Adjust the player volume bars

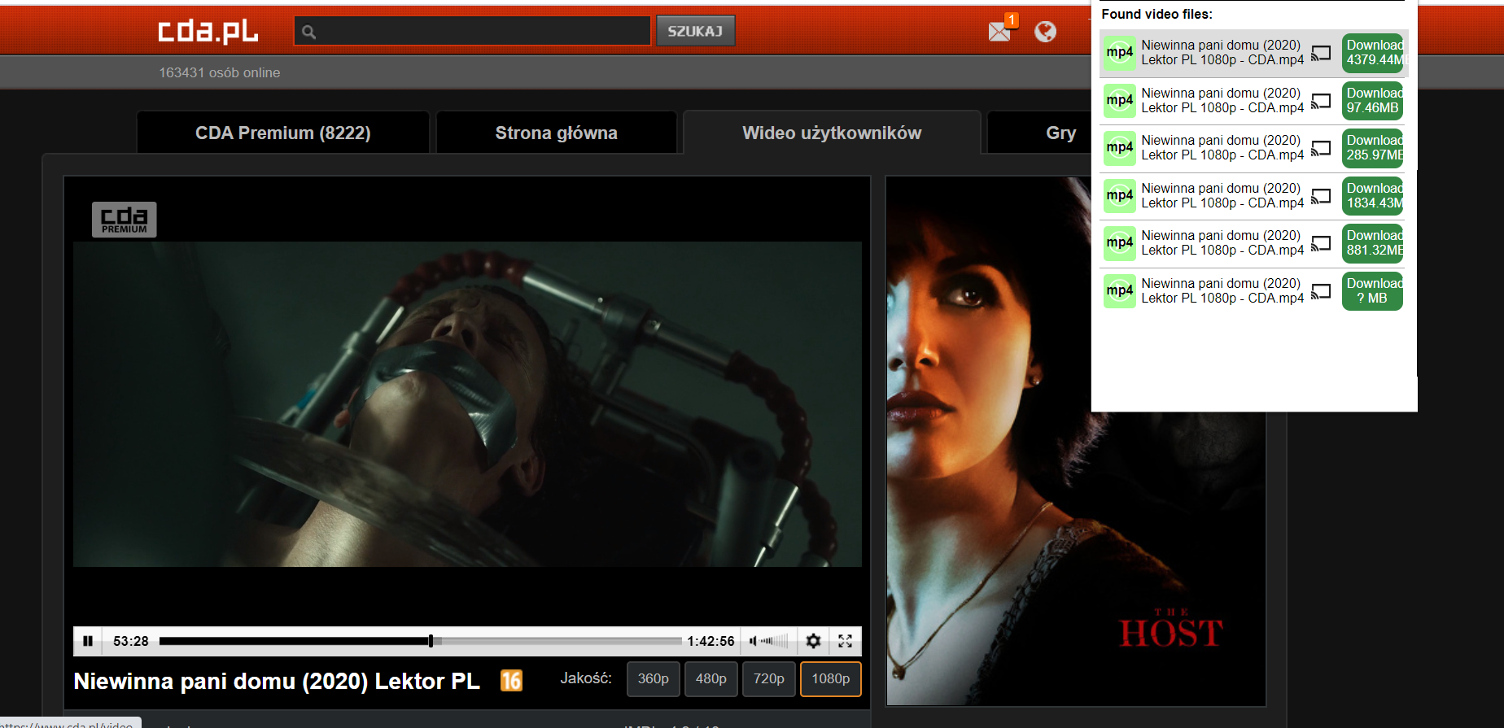point(774,641)
